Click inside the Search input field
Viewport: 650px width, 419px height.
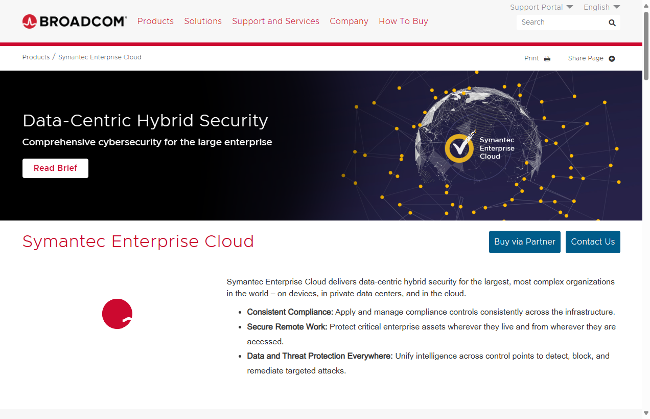point(562,23)
